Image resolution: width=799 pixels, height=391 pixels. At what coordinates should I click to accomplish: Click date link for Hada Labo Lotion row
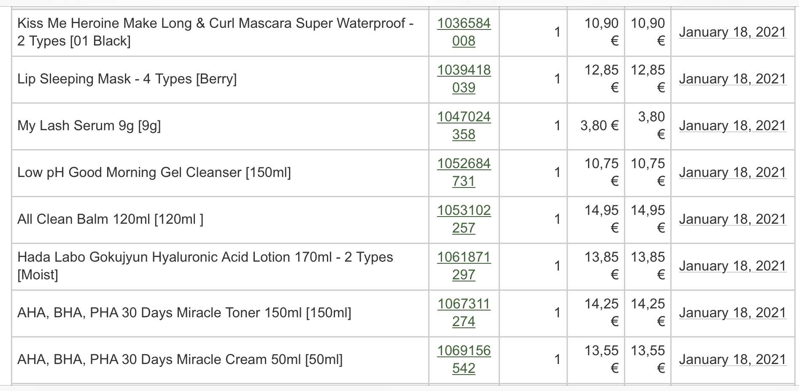(x=732, y=266)
